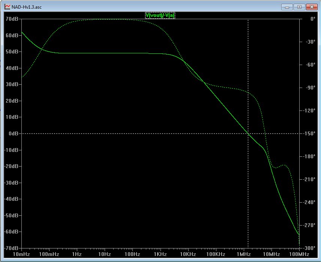This screenshot has width=321, height=262.
Task: Click the -20dB magnitude axis label
Action: pyautogui.click(x=11, y=166)
